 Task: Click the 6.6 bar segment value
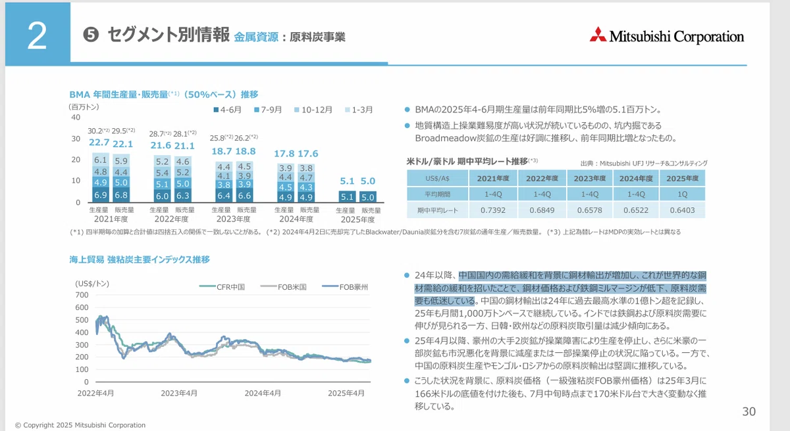coord(244,196)
